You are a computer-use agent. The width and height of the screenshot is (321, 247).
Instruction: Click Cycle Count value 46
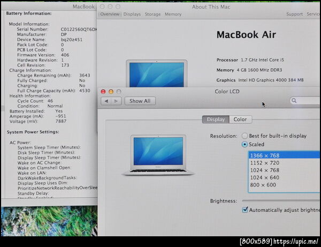pos(50,101)
